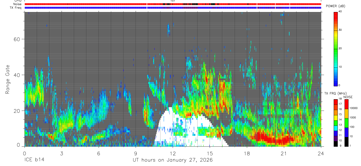This screenshot has height=166, width=361.
Task: Click the blue TX Freq strip above the plot
Action: point(173,8)
